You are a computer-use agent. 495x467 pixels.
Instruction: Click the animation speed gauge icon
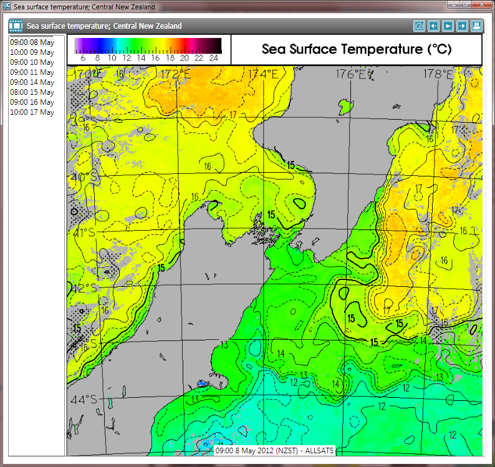[x=420, y=26]
